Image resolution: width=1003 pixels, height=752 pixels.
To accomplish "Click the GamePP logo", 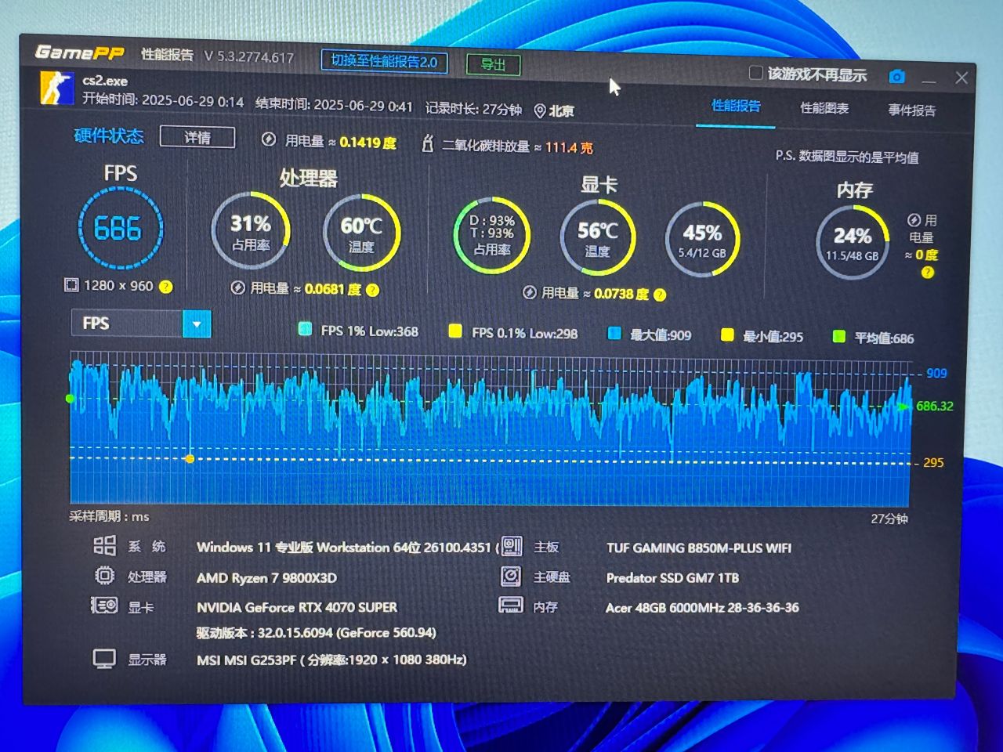I will click(79, 52).
